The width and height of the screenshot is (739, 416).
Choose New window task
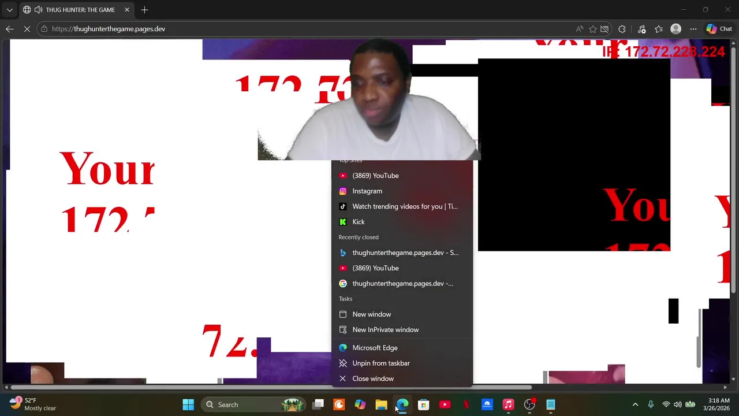pos(402,314)
